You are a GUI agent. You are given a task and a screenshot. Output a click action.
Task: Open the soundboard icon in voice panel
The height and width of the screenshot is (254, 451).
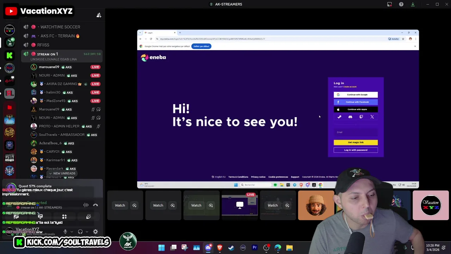pyautogui.click(x=88, y=217)
